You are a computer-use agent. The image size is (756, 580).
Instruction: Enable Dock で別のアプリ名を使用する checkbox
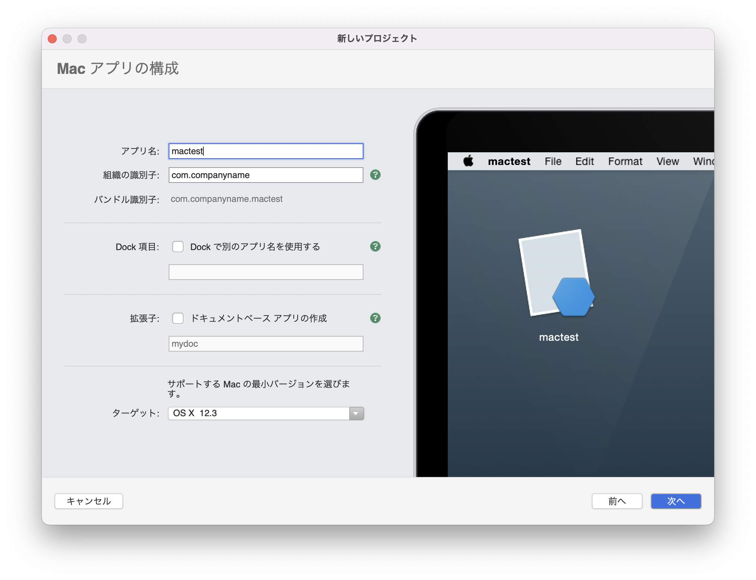click(x=178, y=247)
